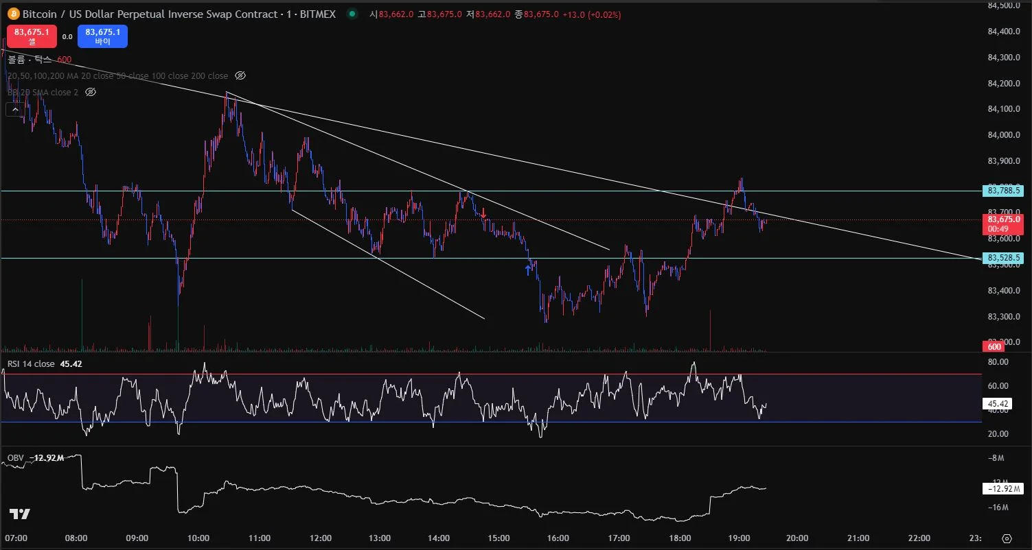Viewport: 1032px width, 550px height.
Task: Open the Bitcoin / US Dollar symbol title
Action: [x=179, y=14]
